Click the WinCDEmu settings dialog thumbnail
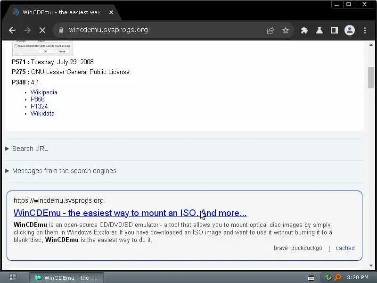The height and width of the screenshot is (283, 377). (42, 48)
